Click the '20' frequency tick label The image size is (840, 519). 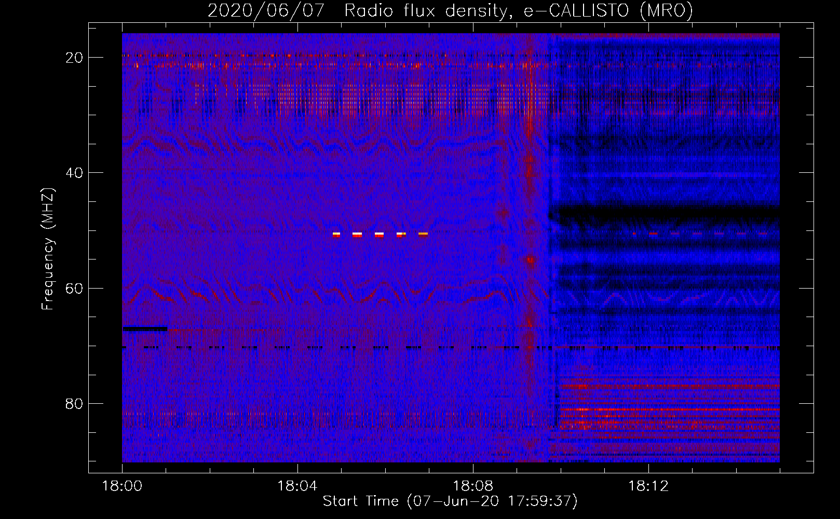point(74,58)
